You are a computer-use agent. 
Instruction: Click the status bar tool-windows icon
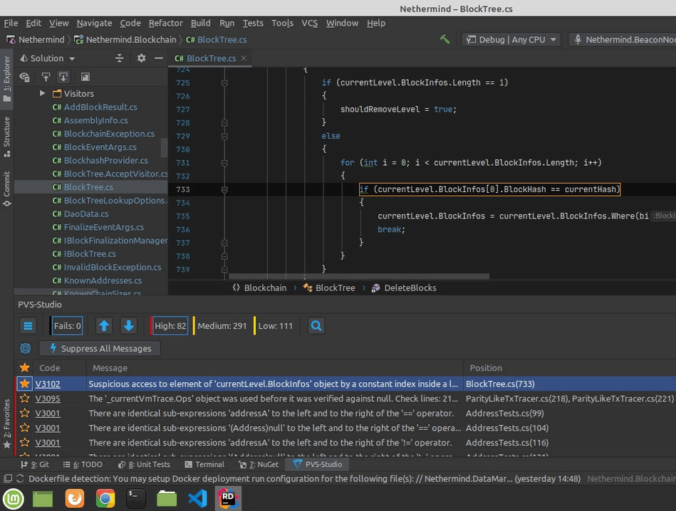pyautogui.click(x=8, y=478)
